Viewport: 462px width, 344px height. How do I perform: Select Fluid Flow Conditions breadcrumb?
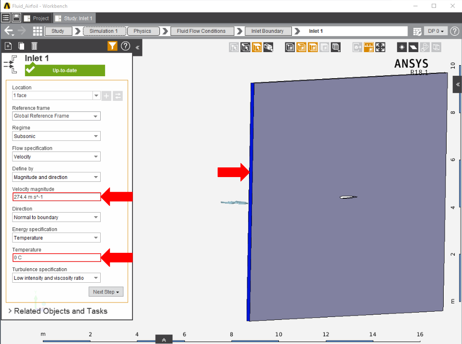tap(202, 31)
